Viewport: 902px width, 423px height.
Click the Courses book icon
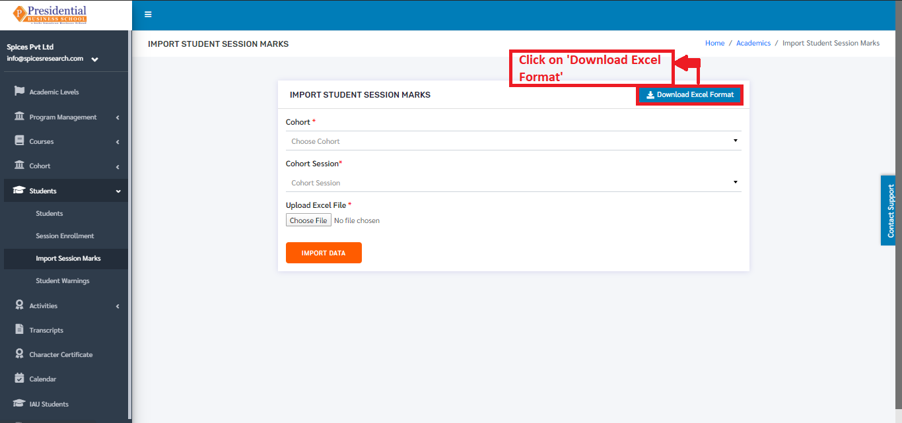[19, 141]
